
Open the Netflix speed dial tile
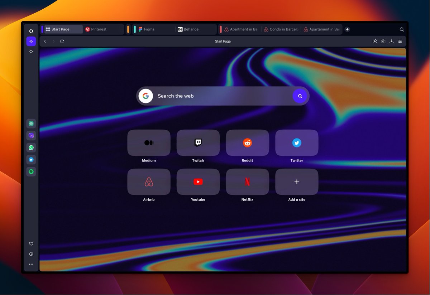click(x=247, y=182)
